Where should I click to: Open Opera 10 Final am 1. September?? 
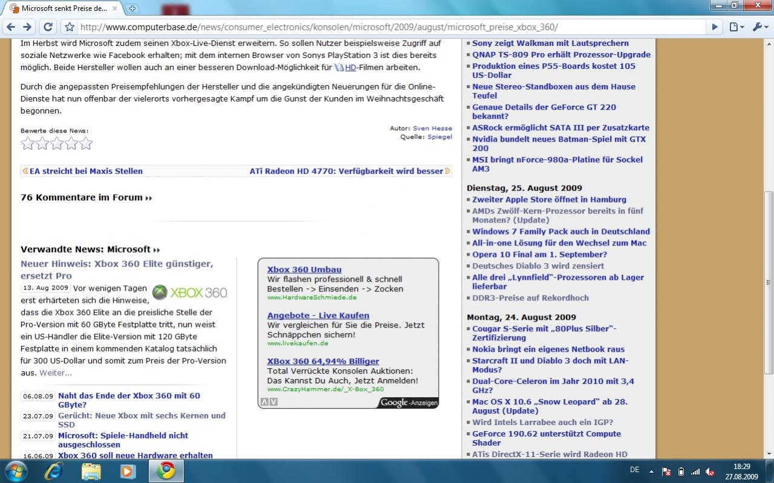point(539,254)
